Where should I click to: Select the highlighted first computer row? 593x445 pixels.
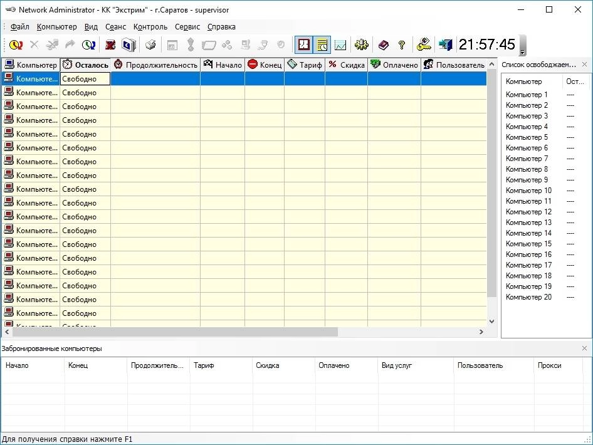coord(244,78)
